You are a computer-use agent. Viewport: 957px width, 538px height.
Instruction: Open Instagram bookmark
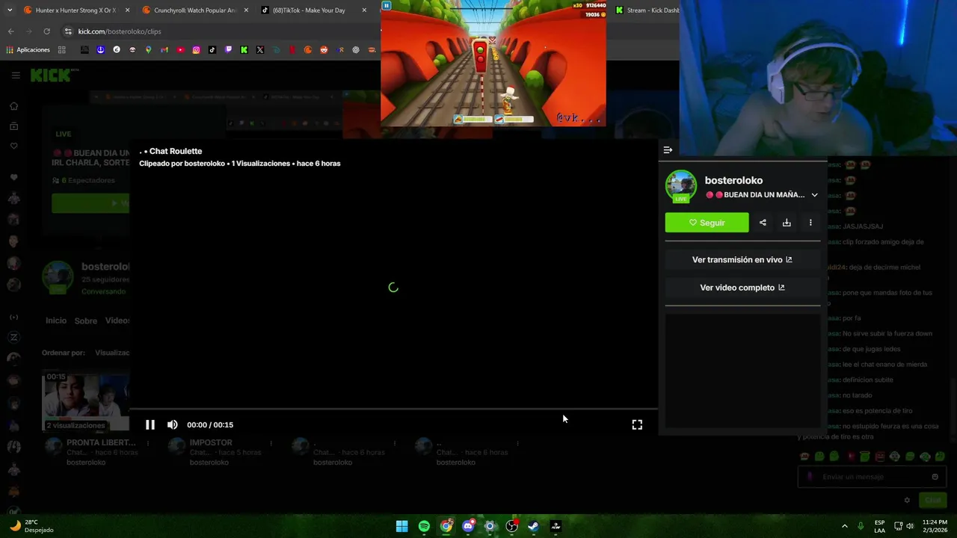pos(197,50)
